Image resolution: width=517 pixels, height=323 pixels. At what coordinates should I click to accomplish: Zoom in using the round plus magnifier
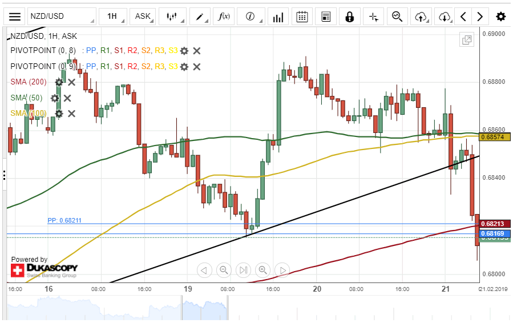263,270
